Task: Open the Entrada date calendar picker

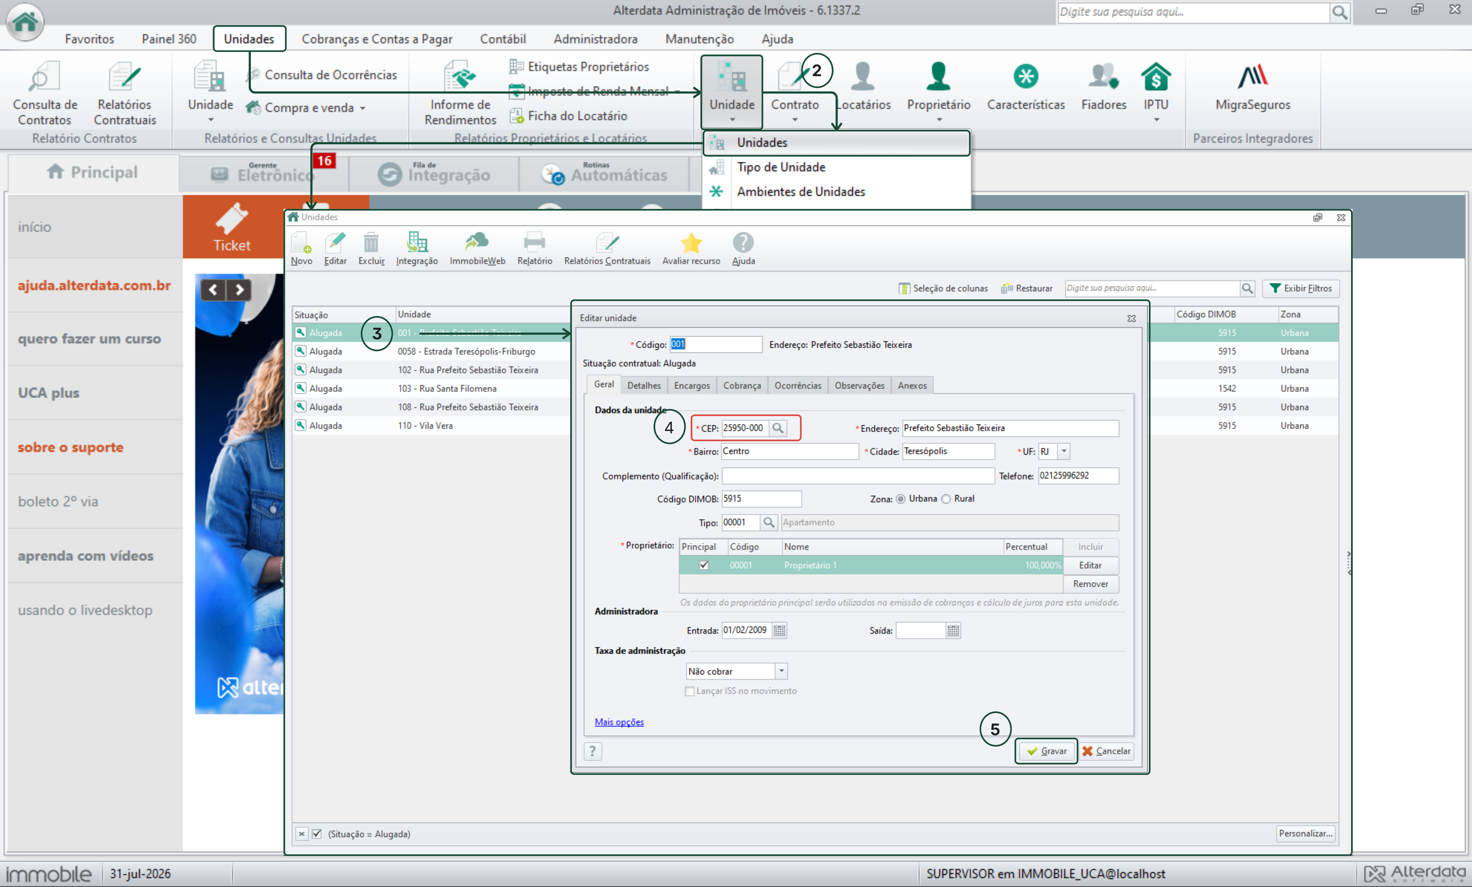Action: coord(779,630)
